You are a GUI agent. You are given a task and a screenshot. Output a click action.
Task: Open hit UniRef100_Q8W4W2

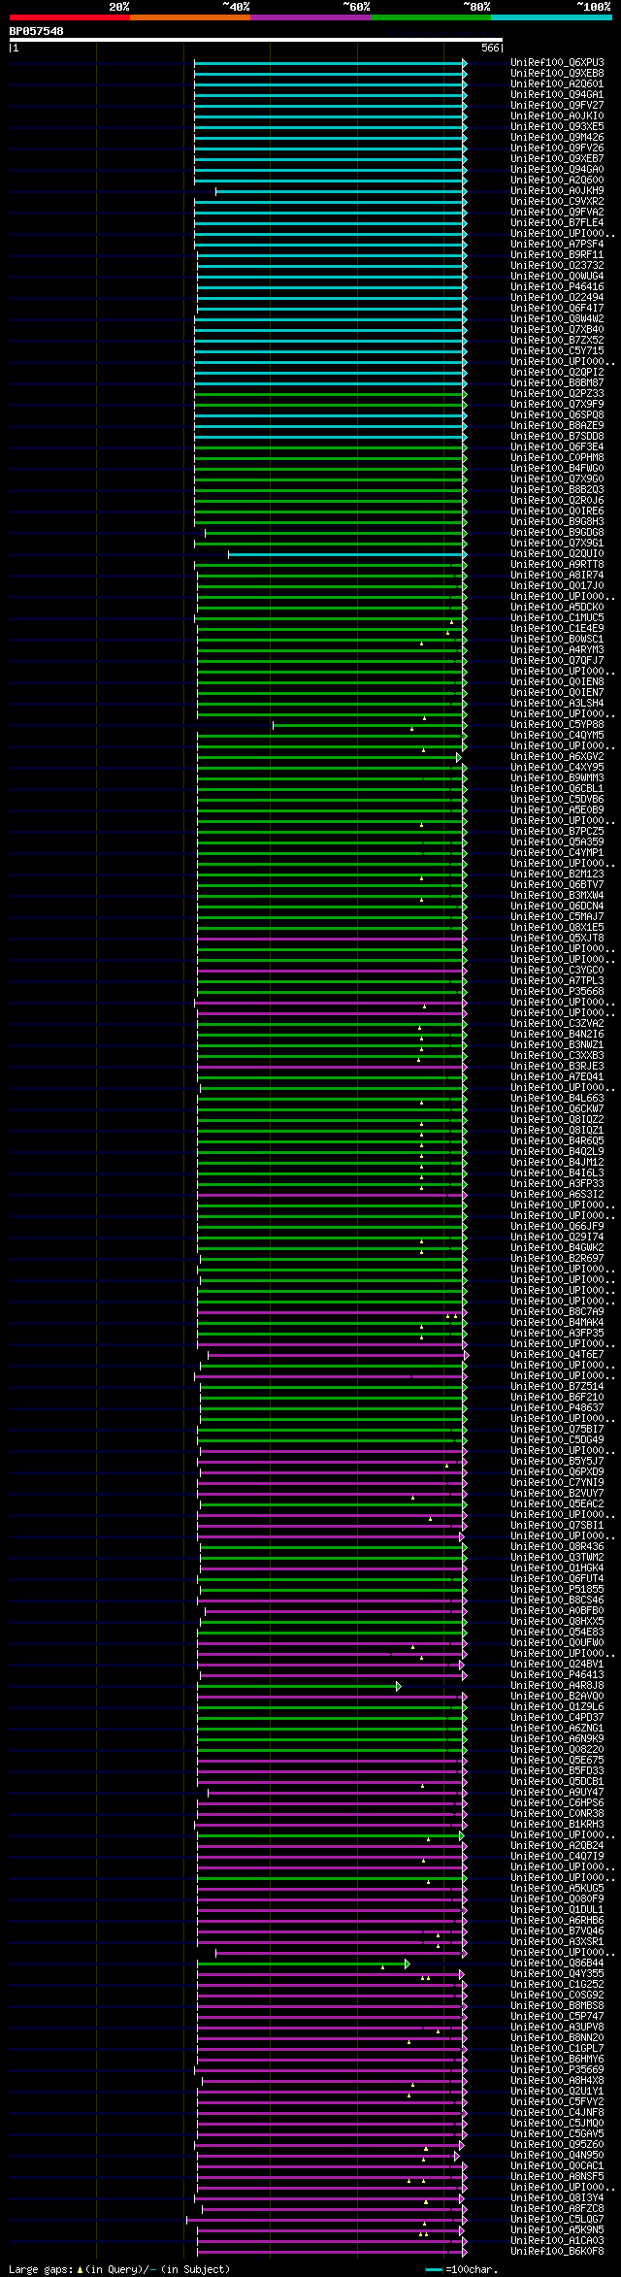557,318
